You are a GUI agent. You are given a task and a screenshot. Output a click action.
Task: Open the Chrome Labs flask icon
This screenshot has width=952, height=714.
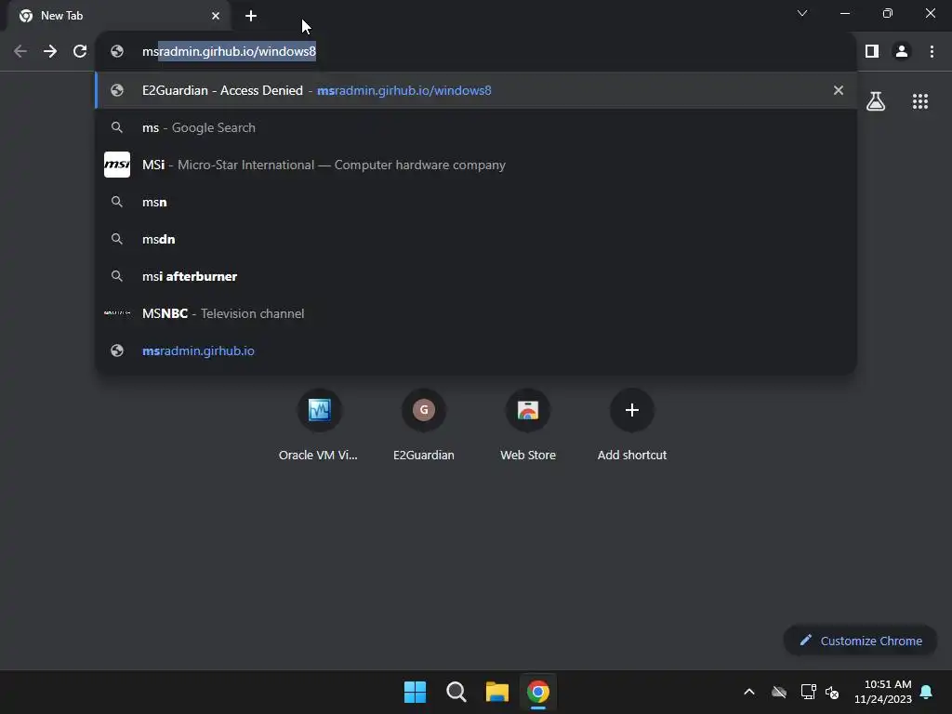(876, 101)
